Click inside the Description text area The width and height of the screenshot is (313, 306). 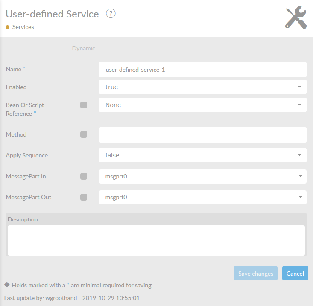[x=156, y=241]
